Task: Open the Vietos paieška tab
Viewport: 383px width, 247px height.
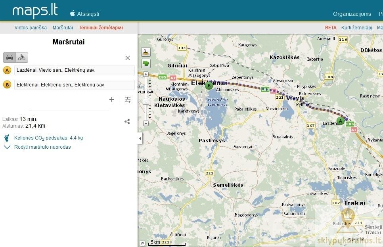Action: [31, 28]
